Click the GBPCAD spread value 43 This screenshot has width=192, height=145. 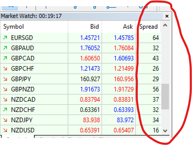(x=156, y=58)
